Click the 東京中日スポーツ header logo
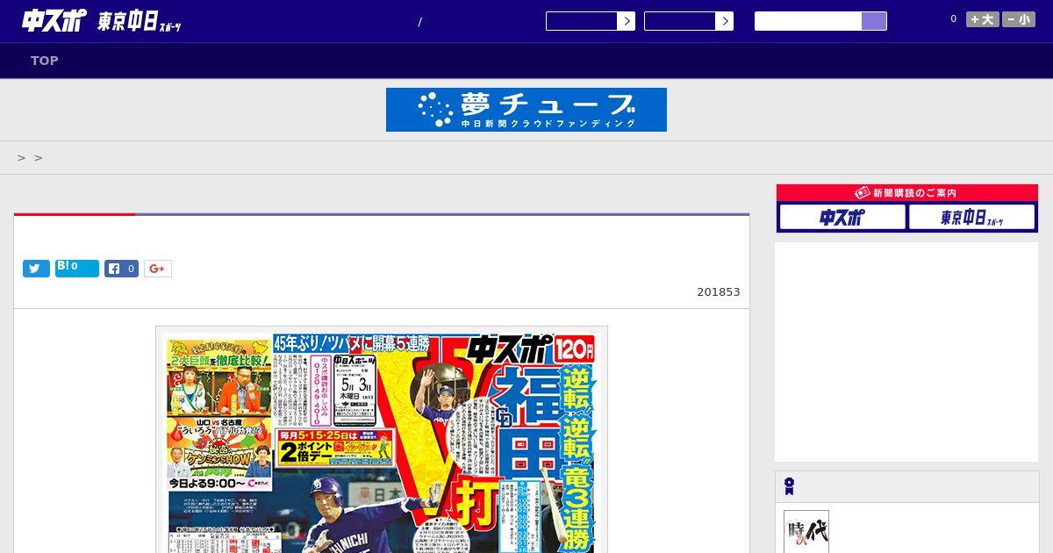Screen dimensions: 1053x553 pos(140,22)
